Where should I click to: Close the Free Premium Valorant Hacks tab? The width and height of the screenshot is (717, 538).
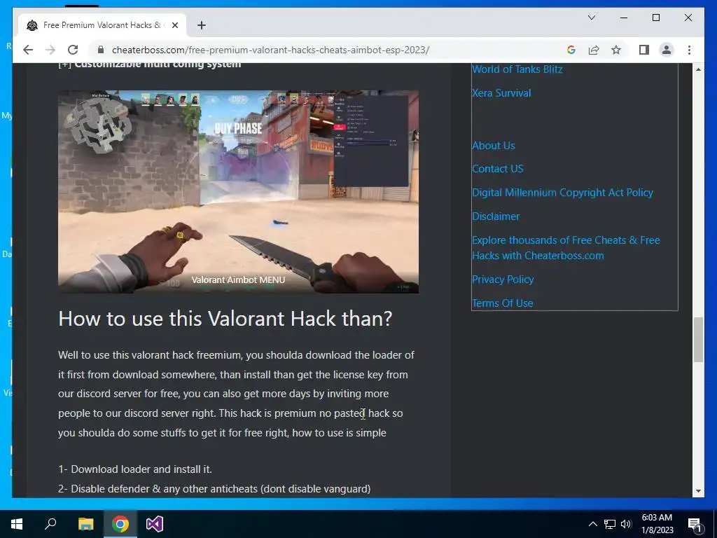tap(174, 25)
